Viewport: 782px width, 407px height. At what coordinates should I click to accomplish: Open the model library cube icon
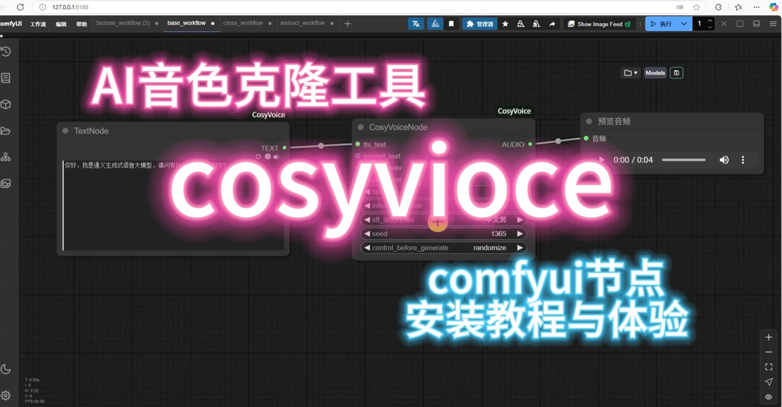(6, 104)
